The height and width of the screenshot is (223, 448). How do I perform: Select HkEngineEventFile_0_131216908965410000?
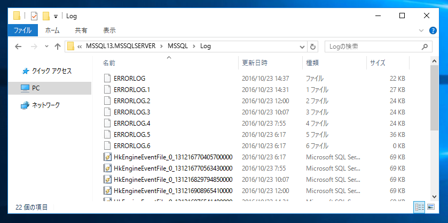pyautogui.click(x=173, y=191)
